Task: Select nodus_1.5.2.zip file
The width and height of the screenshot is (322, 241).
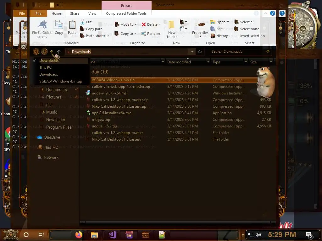Action: click(104, 126)
